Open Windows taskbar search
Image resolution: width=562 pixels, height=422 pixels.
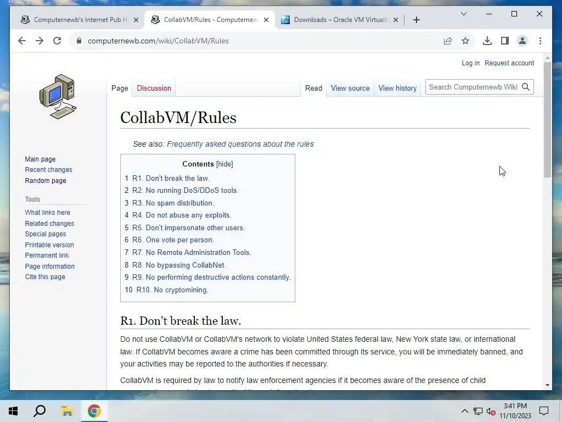pyautogui.click(x=40, y=411)
